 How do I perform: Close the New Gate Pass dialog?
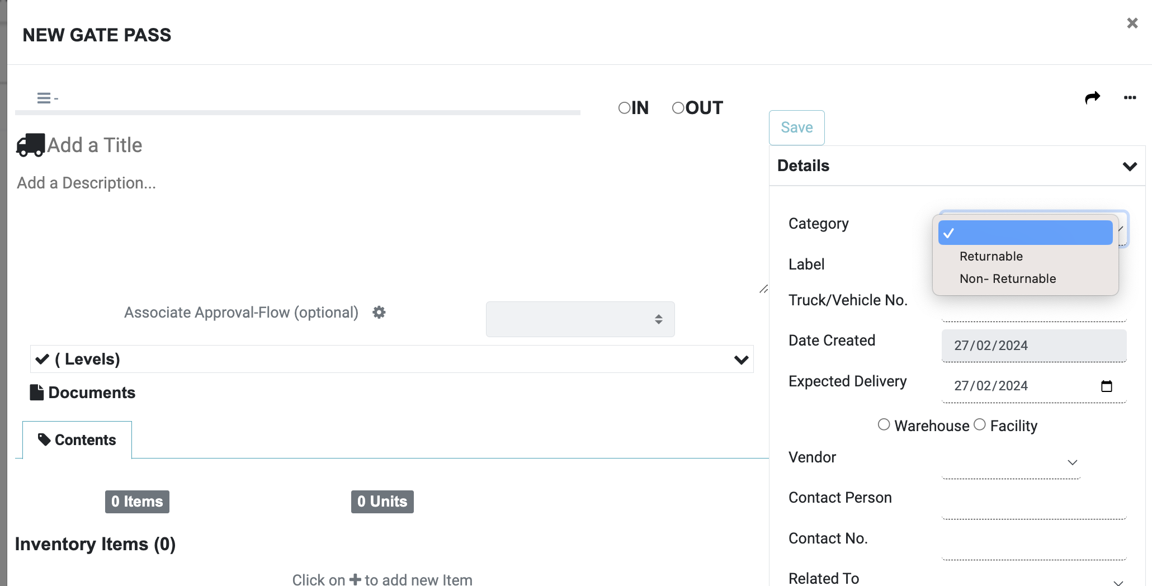click(x=1132, y=23)
